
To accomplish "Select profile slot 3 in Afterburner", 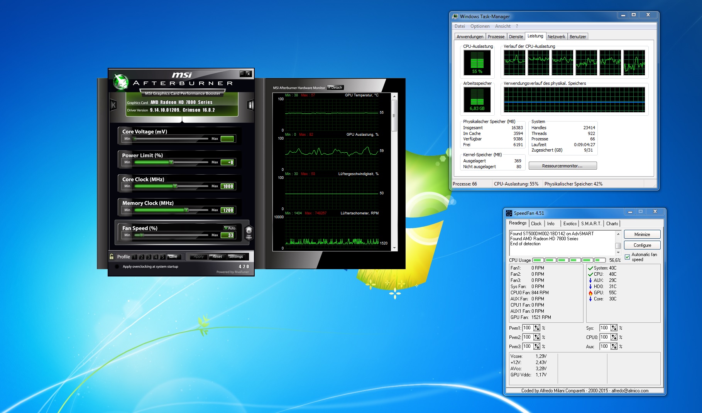I will 149,257.
